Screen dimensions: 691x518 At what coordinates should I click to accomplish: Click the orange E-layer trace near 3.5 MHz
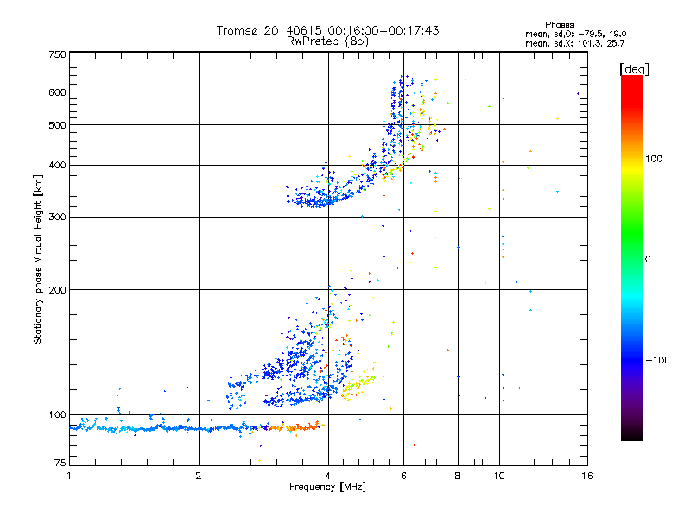pos(296,427)
